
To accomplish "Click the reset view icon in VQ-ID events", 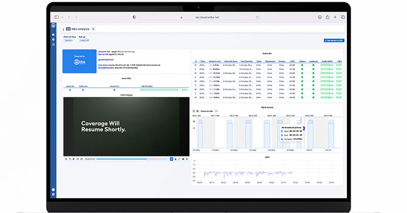I will click(x=194, y=111).
